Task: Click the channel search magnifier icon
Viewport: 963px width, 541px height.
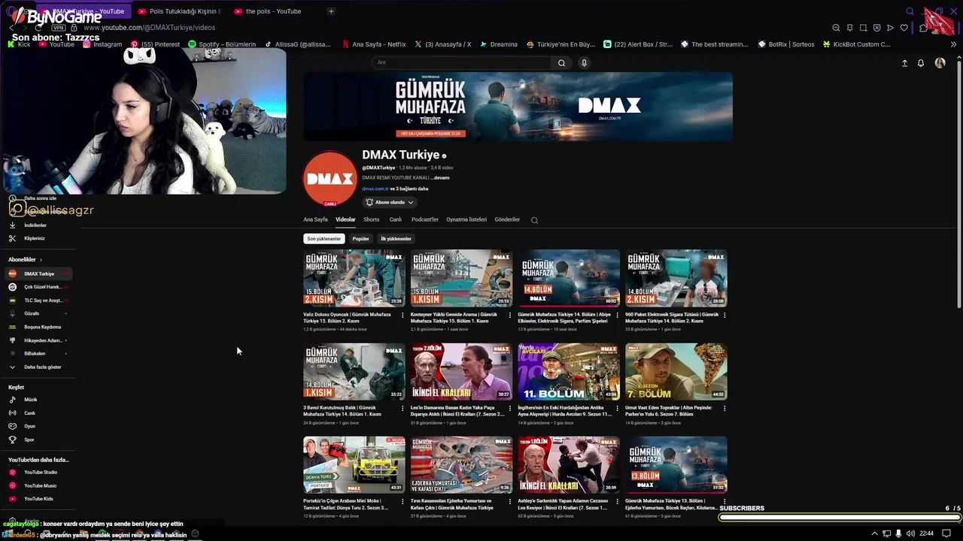Action: [x=534, y=220]
